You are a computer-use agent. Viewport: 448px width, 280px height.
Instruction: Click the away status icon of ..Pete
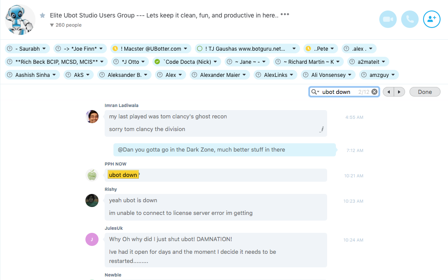point(308,49)
